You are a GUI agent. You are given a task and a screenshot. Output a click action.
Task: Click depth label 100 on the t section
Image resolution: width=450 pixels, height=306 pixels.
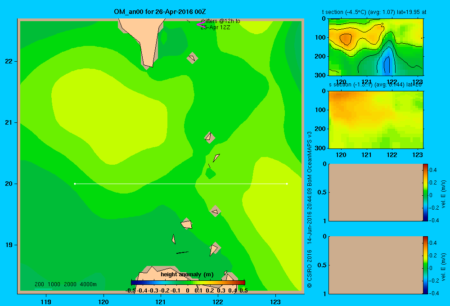[x=320, y=37]
